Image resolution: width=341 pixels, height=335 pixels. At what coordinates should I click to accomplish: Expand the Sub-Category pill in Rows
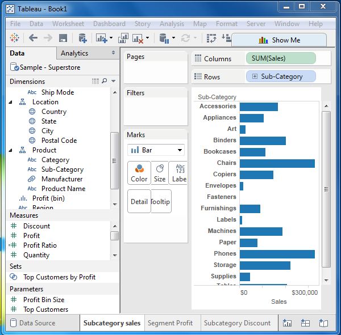(255, 77)
